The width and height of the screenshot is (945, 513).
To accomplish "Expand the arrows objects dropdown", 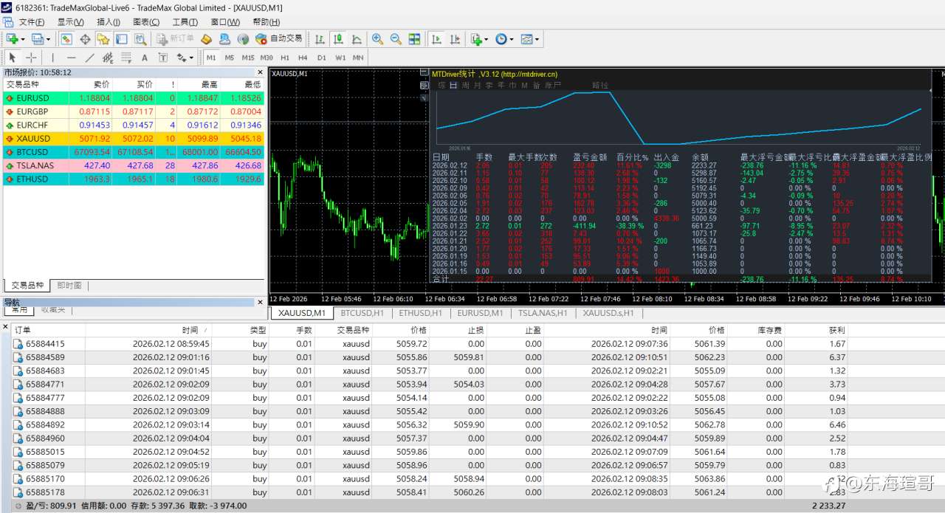I will (191, 58).
